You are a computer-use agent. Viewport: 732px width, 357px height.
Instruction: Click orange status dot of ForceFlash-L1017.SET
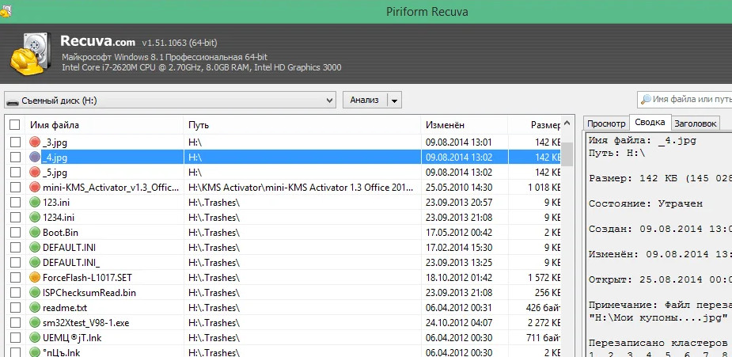point(35,278)
